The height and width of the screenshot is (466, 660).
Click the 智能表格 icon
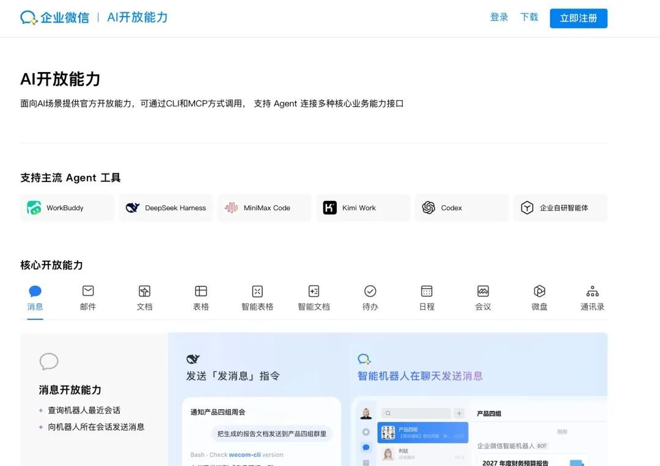(x=257, y=291)
